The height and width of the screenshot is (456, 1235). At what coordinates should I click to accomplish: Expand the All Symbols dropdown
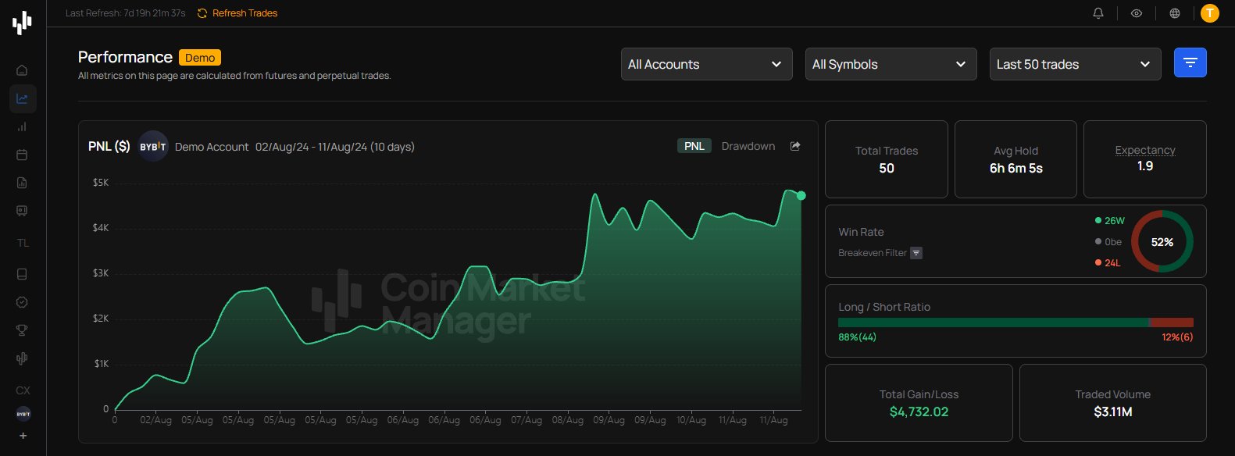click(891, 64)
